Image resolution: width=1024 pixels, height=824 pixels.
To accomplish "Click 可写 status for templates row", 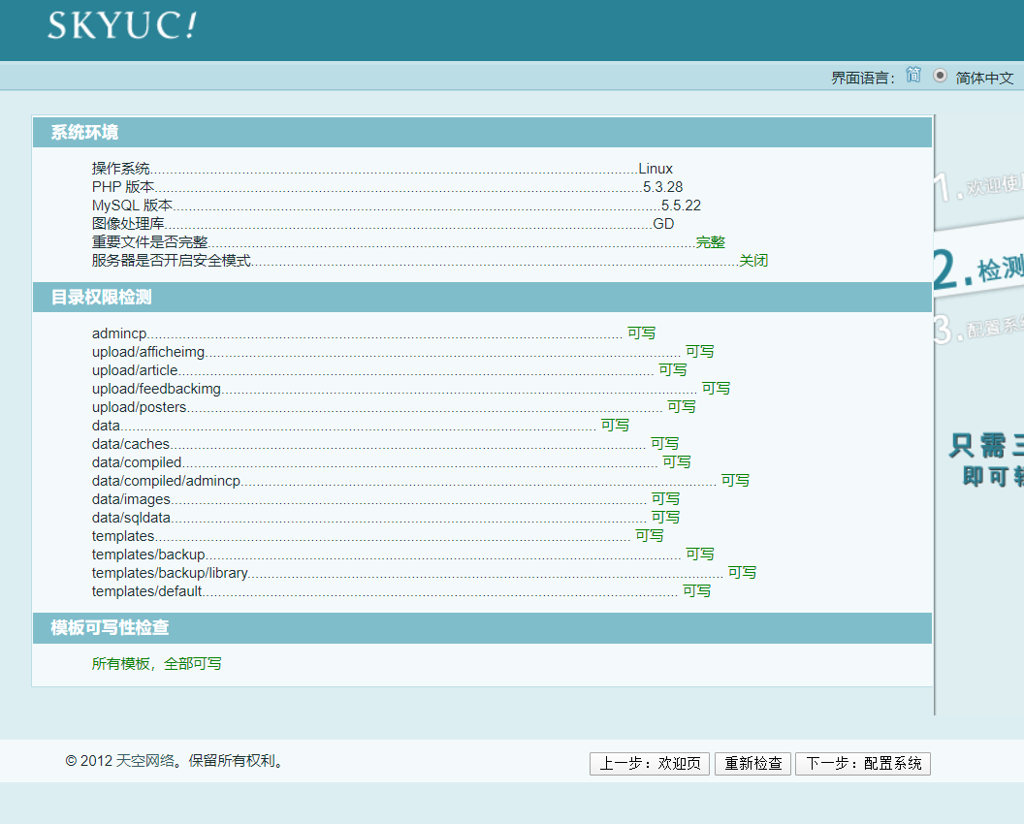I will 650,535.
